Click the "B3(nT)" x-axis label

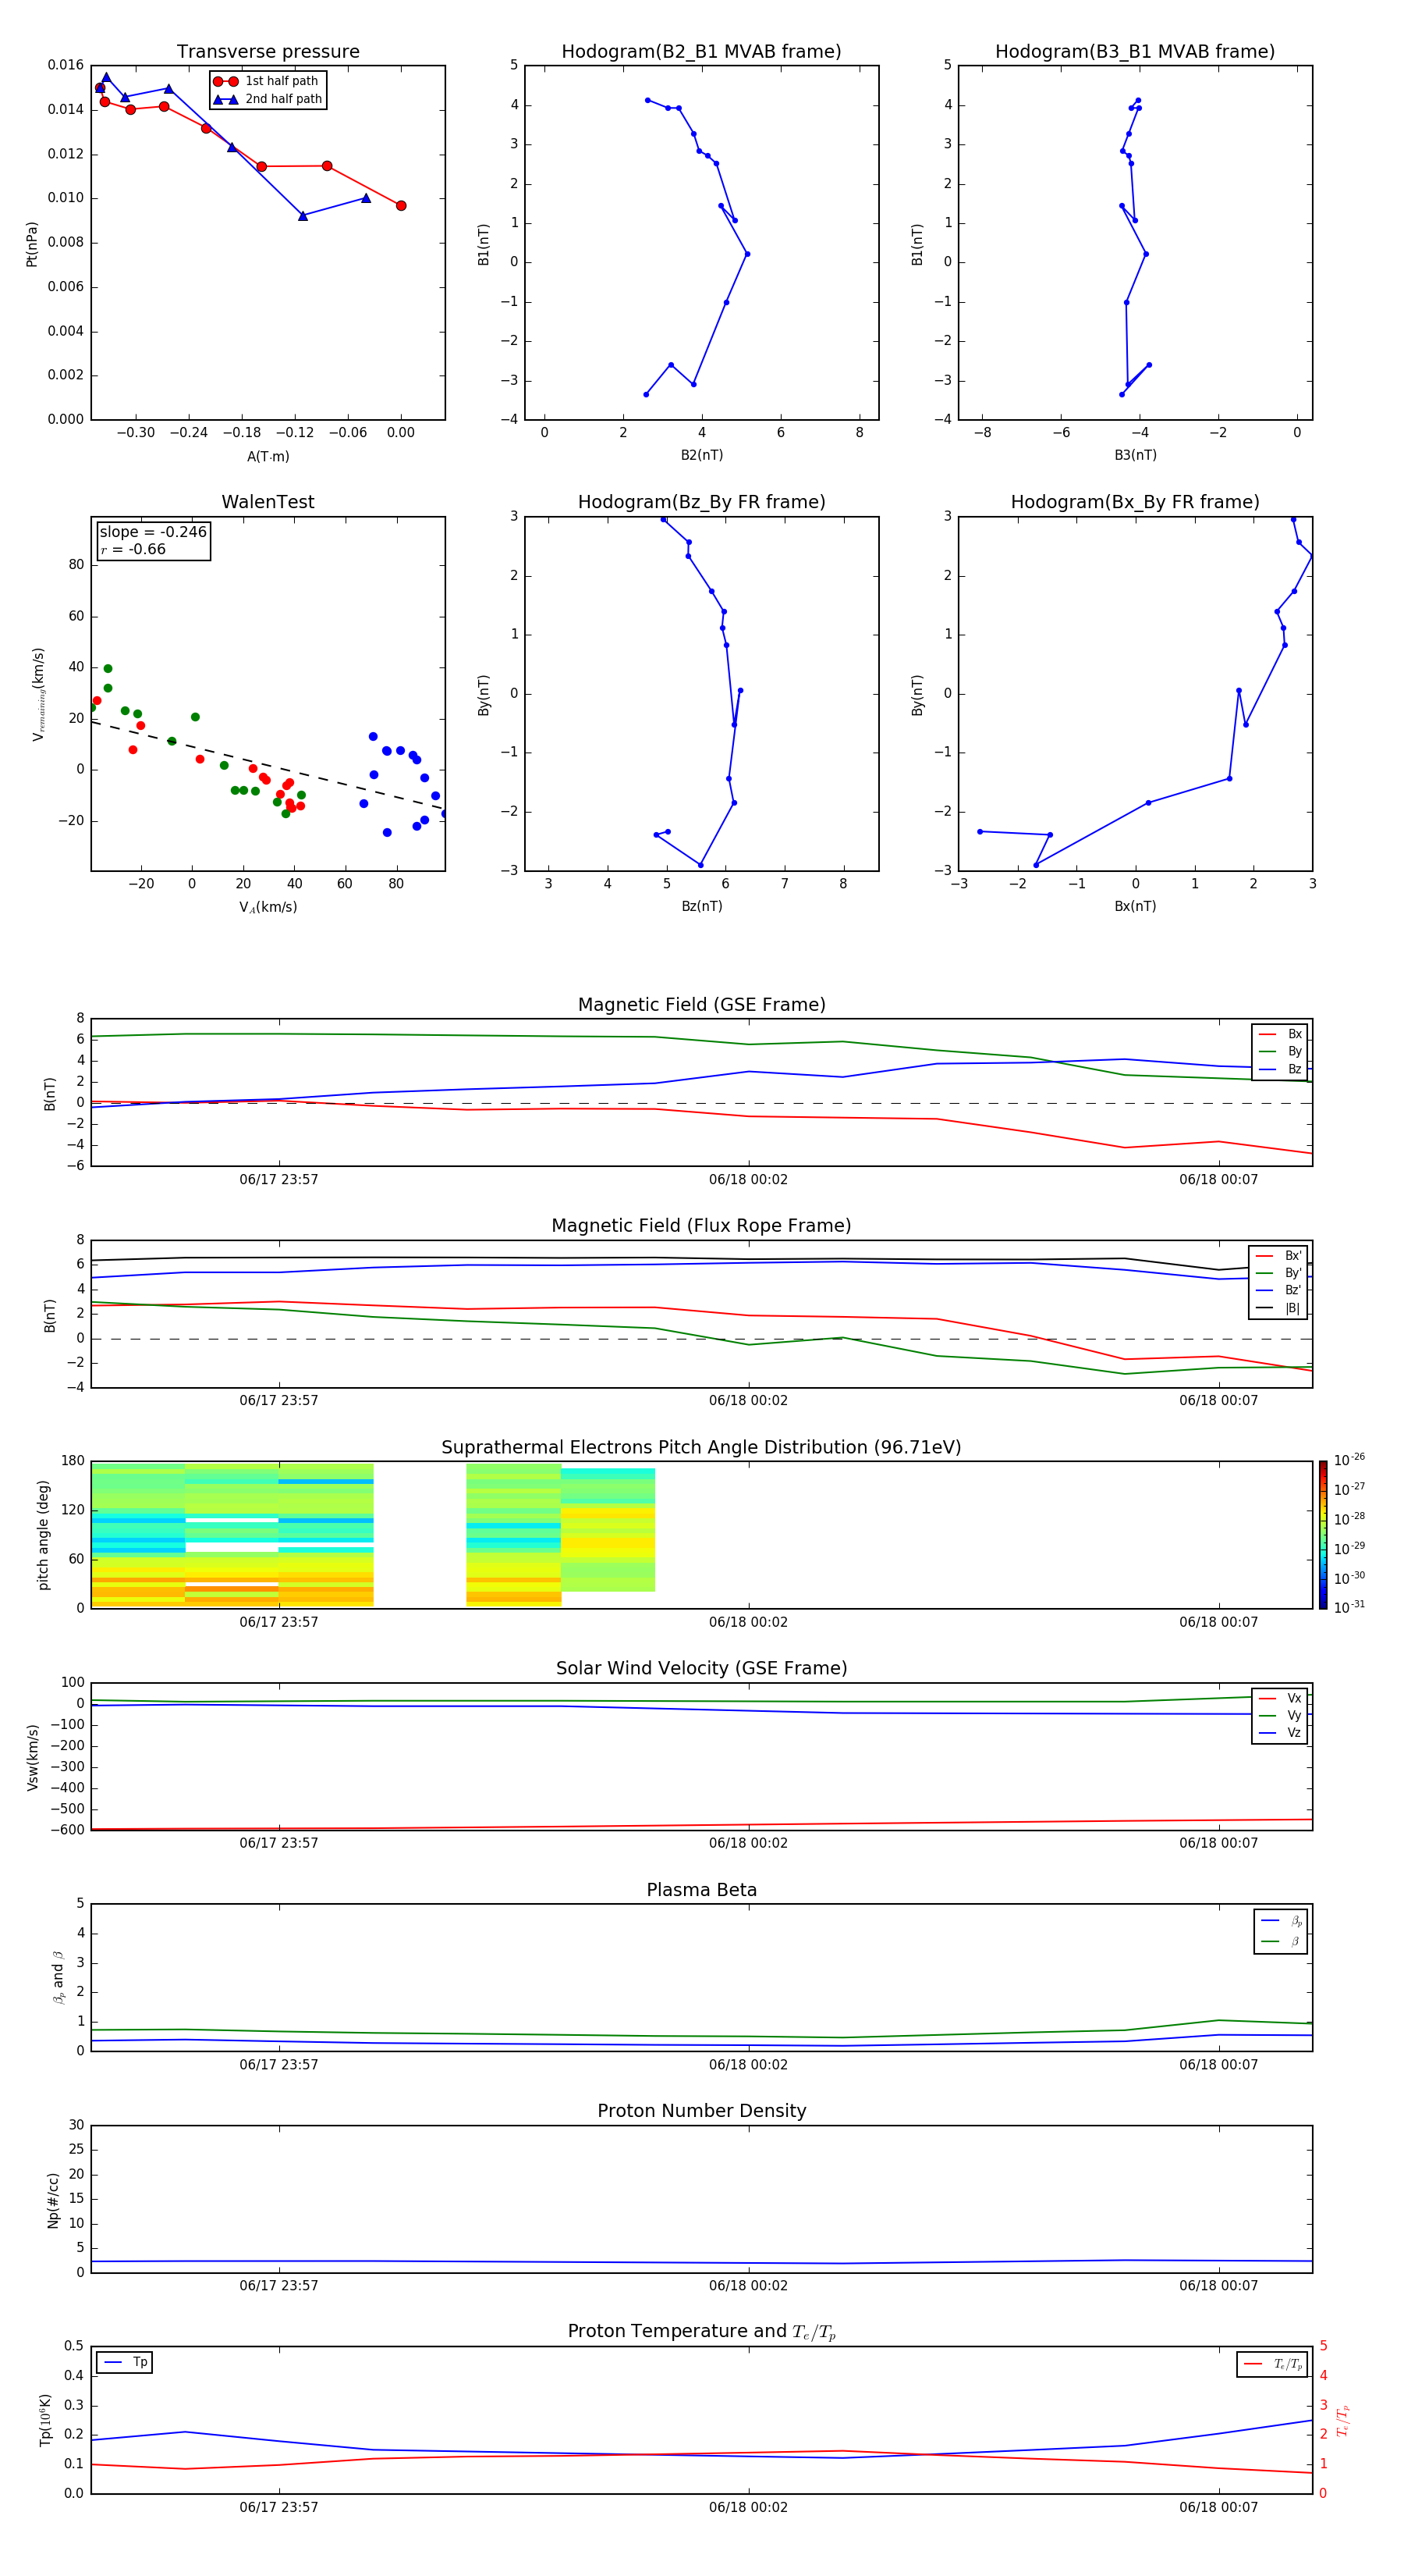coord(1135,455)
